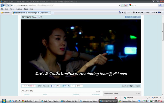Viewport: 164px width, 103px height.
Task: Open the Help menu
Action: pos(31,9)
